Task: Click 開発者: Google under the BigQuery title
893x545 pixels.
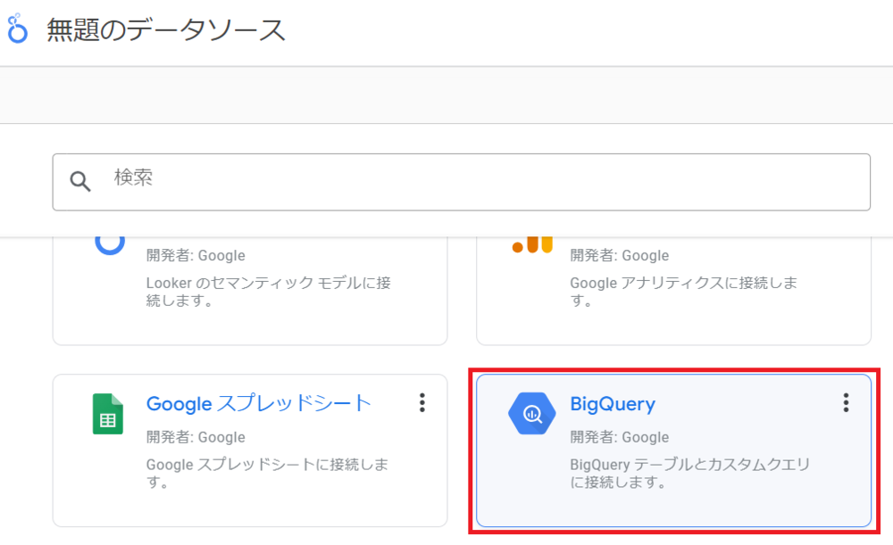Action: click(x=619, y=437)
